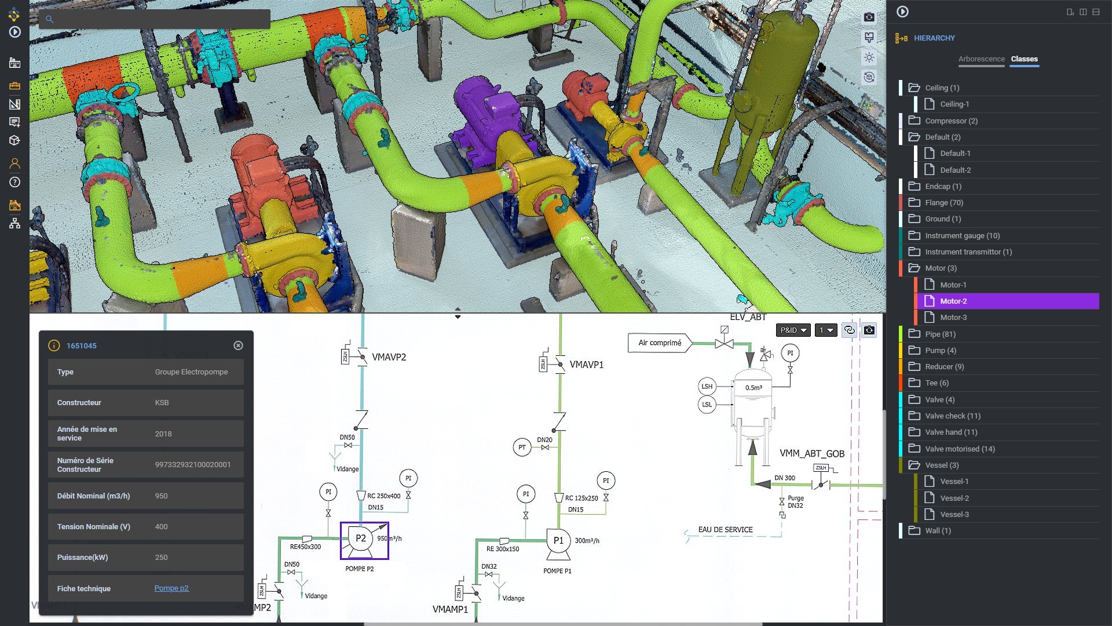Switch to horizontal split layout icon
The width and height of the screenshot is (1112, 626).
click(x=1096, y=12)
